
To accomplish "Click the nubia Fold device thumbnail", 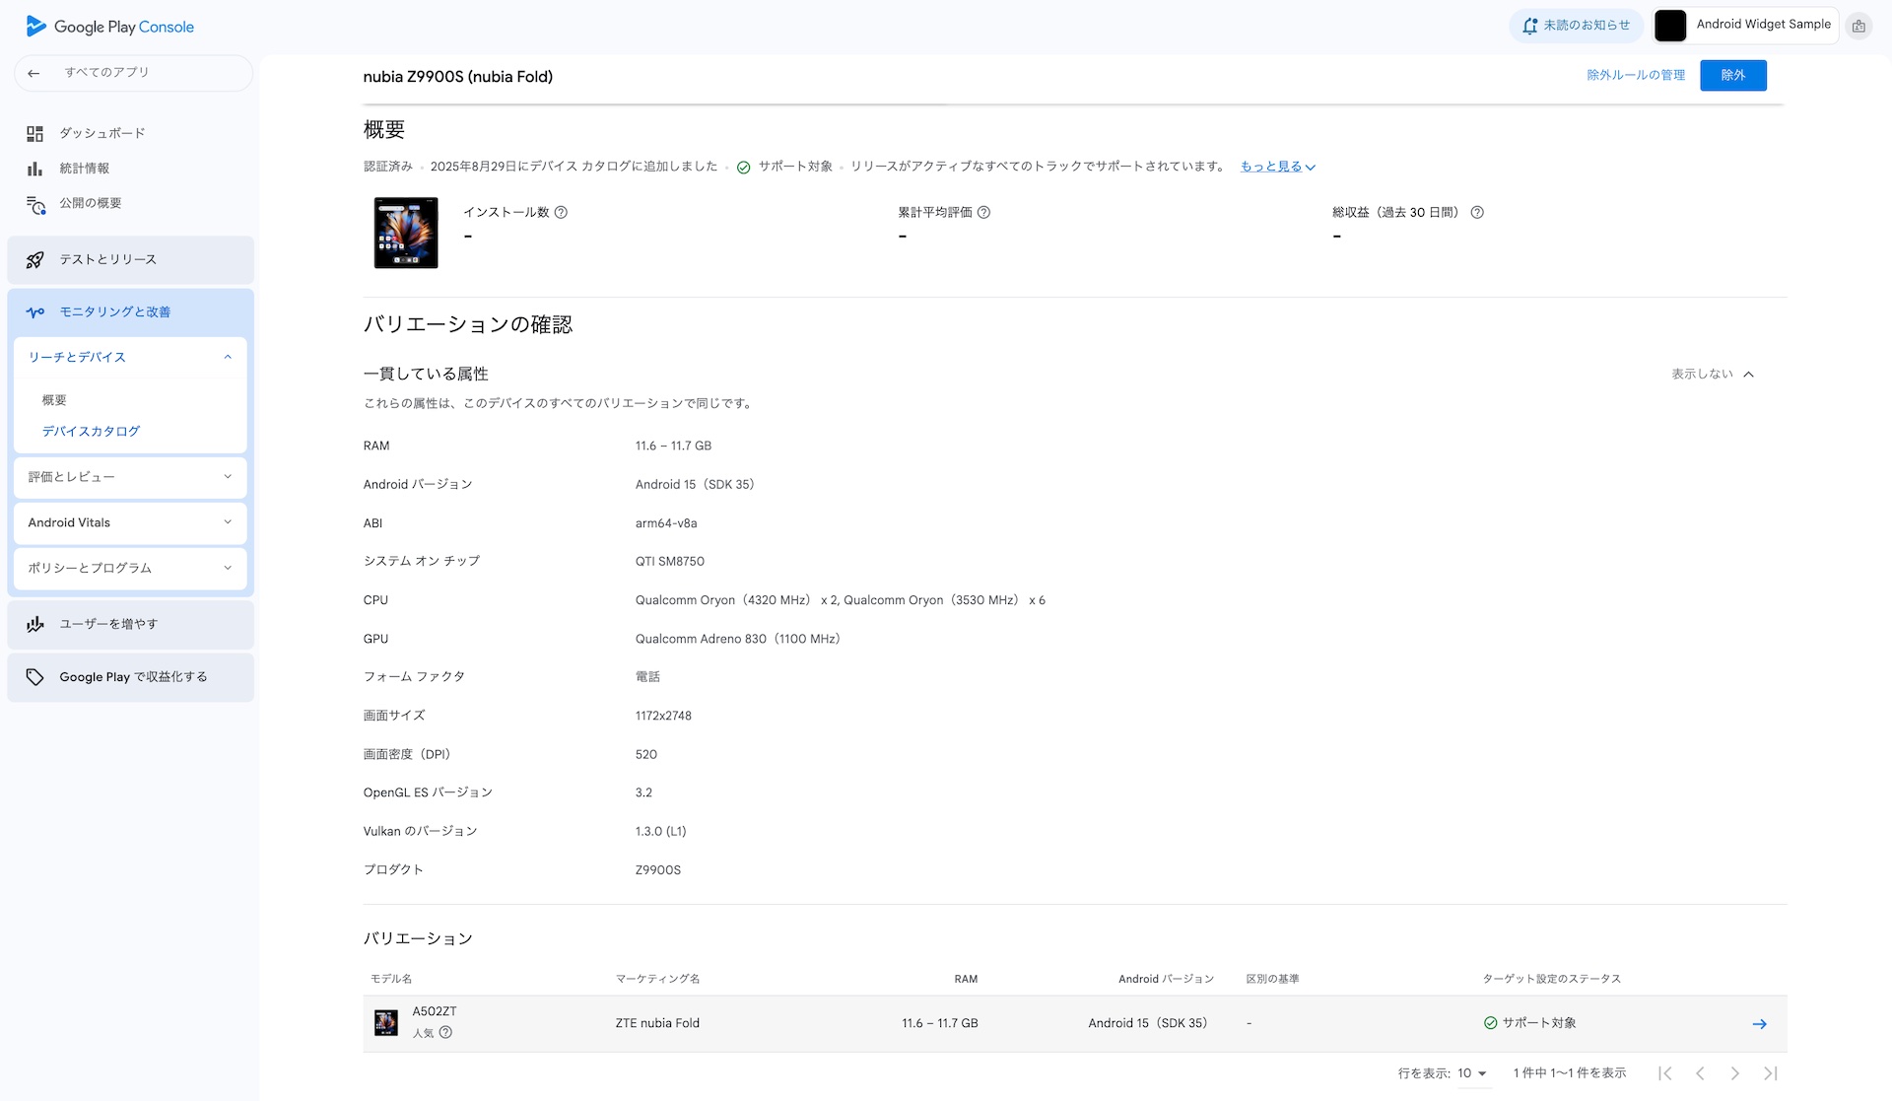I will (406, 233).
